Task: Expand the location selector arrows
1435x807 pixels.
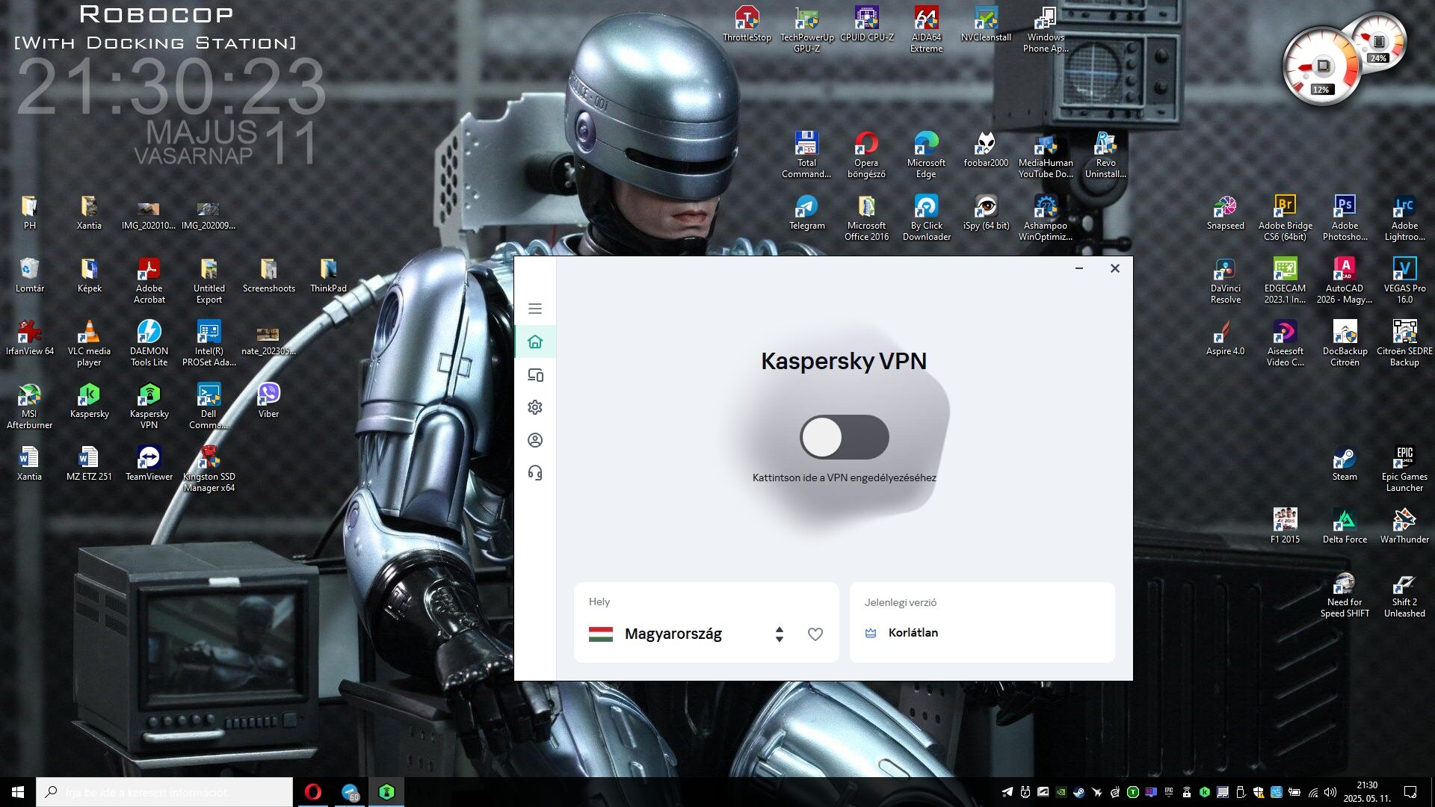Action: pyautogui.click(x=780, y=634)
